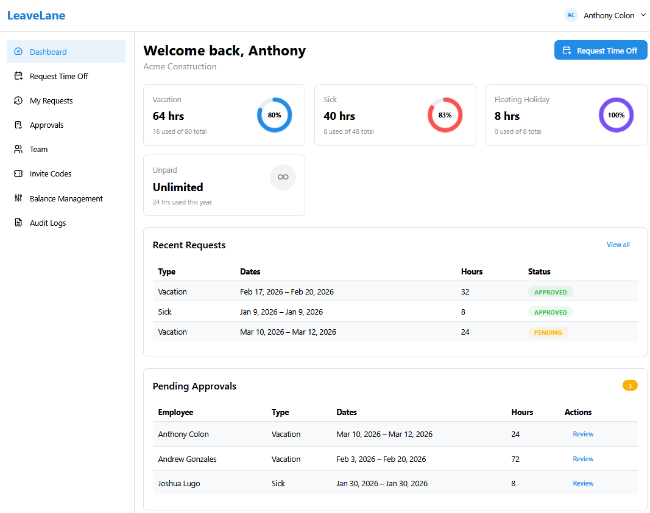Click the Feb 17, 2026 – Feb 20, 2026 dates
The image size is (650, 513).
tap(287, 292)
